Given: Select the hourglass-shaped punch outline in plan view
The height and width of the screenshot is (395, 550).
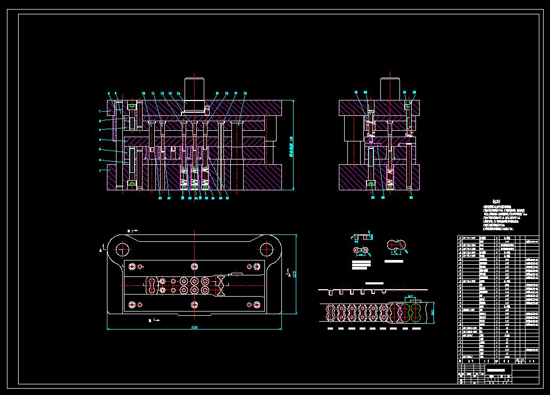Looking at the screenshot, I should [x=221, y=285].
